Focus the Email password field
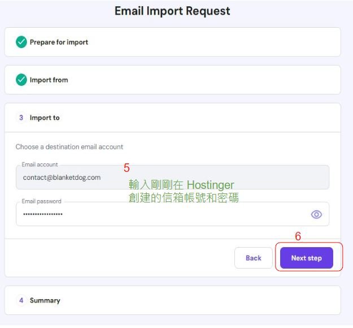Screen dimensions: 353x328 [173, 214]
